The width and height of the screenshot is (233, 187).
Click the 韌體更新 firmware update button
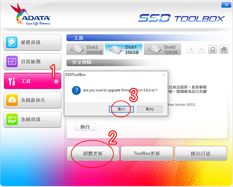coord(93,153)
